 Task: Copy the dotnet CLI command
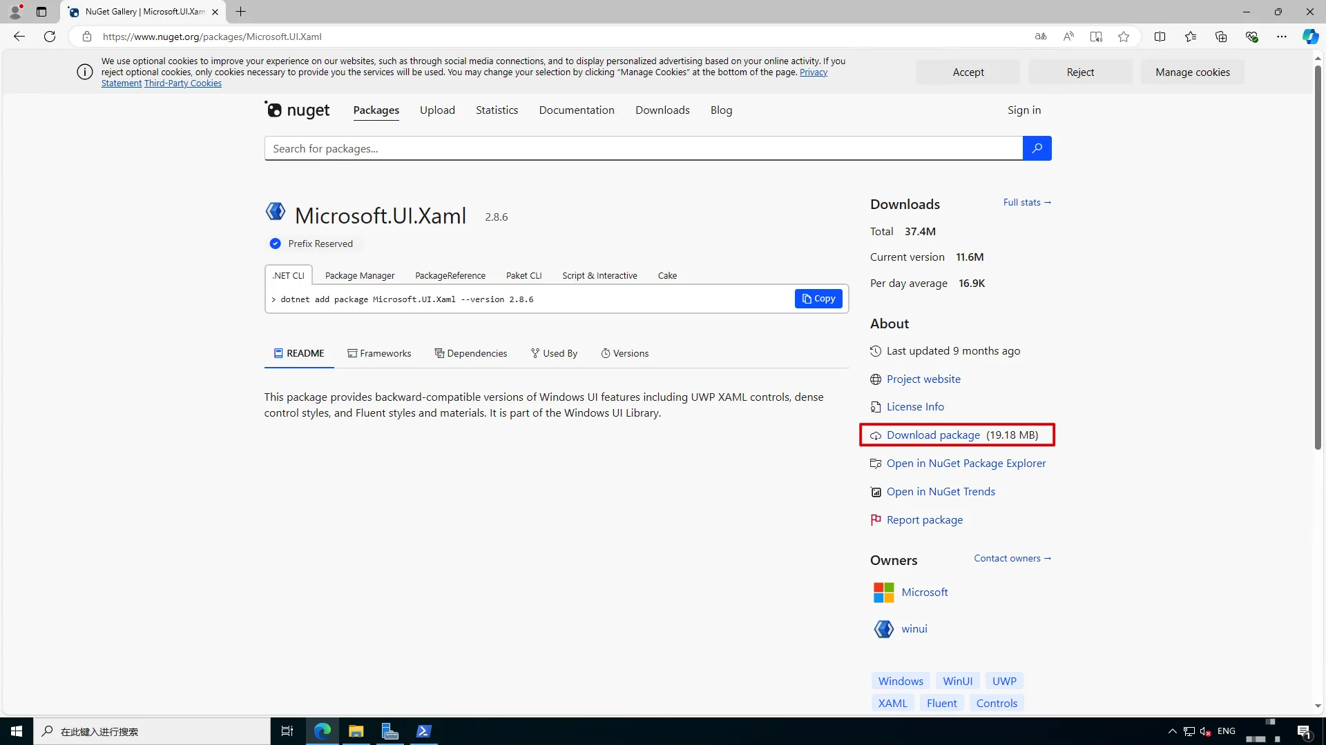click(x=818, y=299)
